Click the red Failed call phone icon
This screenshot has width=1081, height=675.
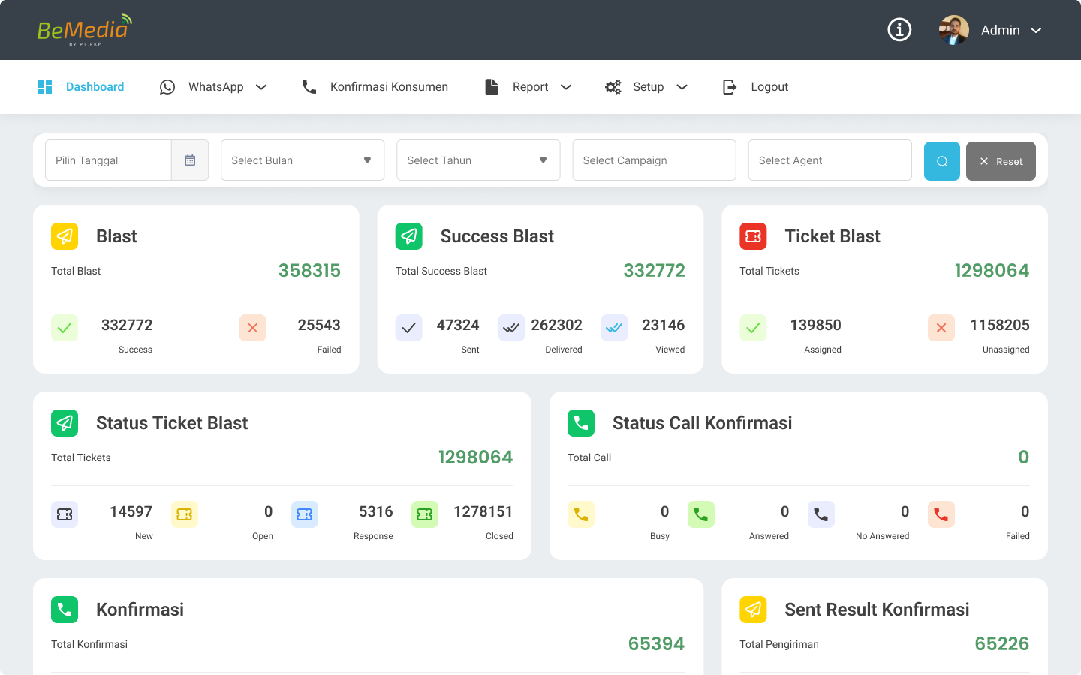click(x=941, y=514)
